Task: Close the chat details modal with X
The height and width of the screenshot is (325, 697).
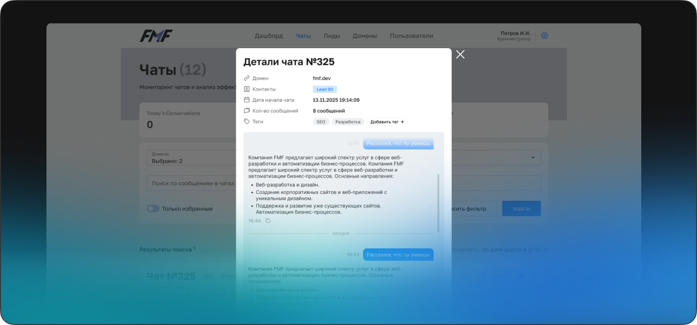Action: point(461,55)
